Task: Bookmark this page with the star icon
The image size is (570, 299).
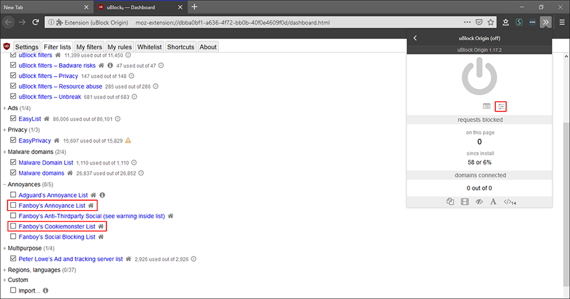Action: [491, 22]
